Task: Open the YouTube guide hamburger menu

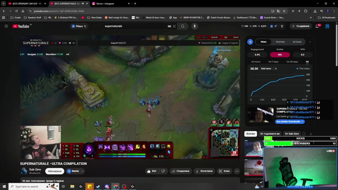Action: pos(6,26)
